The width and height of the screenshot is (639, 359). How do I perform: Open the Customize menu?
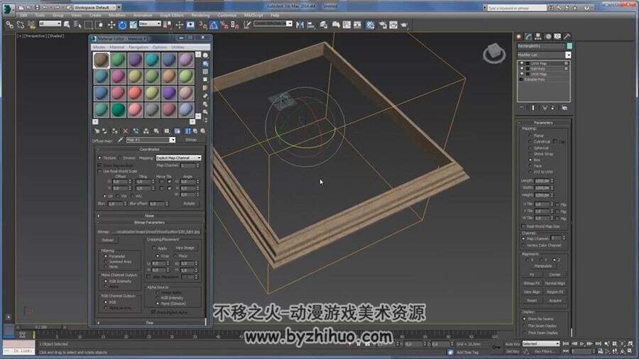[x=226, y=15]
